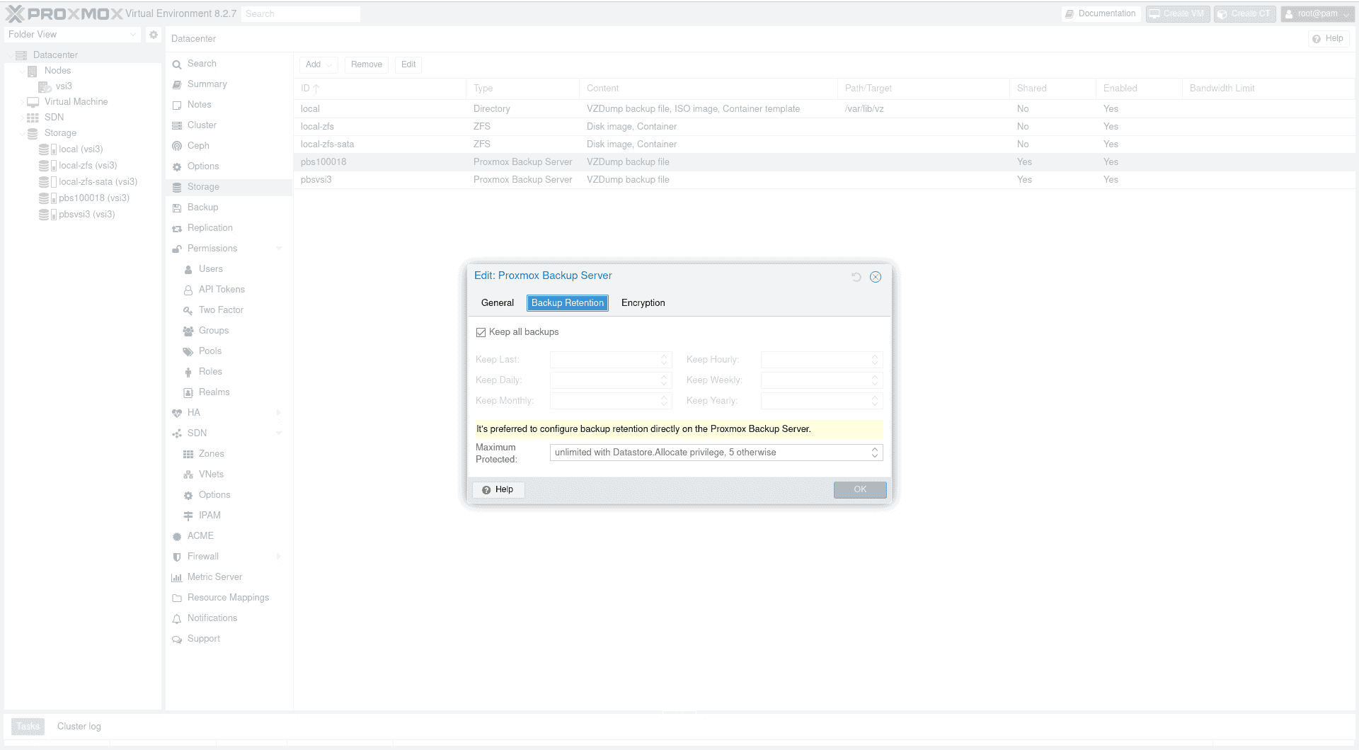Click the Help button in dialog
Viewport: 1359px width, 750px height.
pos(498,489)
